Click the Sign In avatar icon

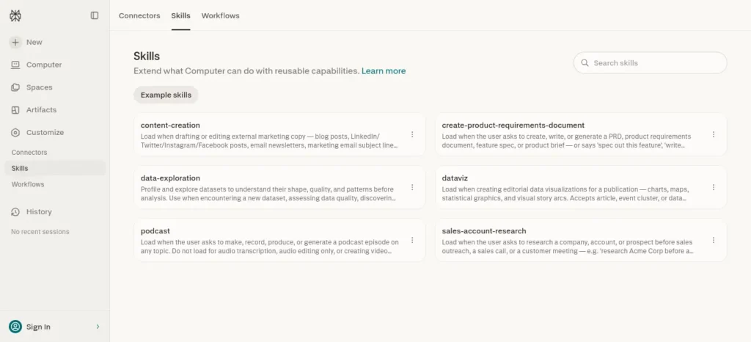(x=15, y=327)
